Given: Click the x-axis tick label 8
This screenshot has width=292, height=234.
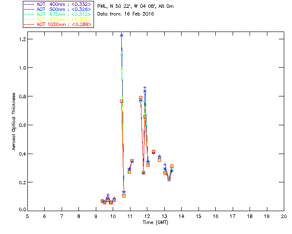Looking at the screenshot, I should click(x=79, y=216).
